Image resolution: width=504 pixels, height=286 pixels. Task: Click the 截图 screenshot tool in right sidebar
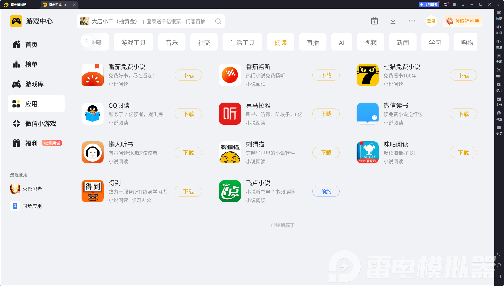point(499,73)
